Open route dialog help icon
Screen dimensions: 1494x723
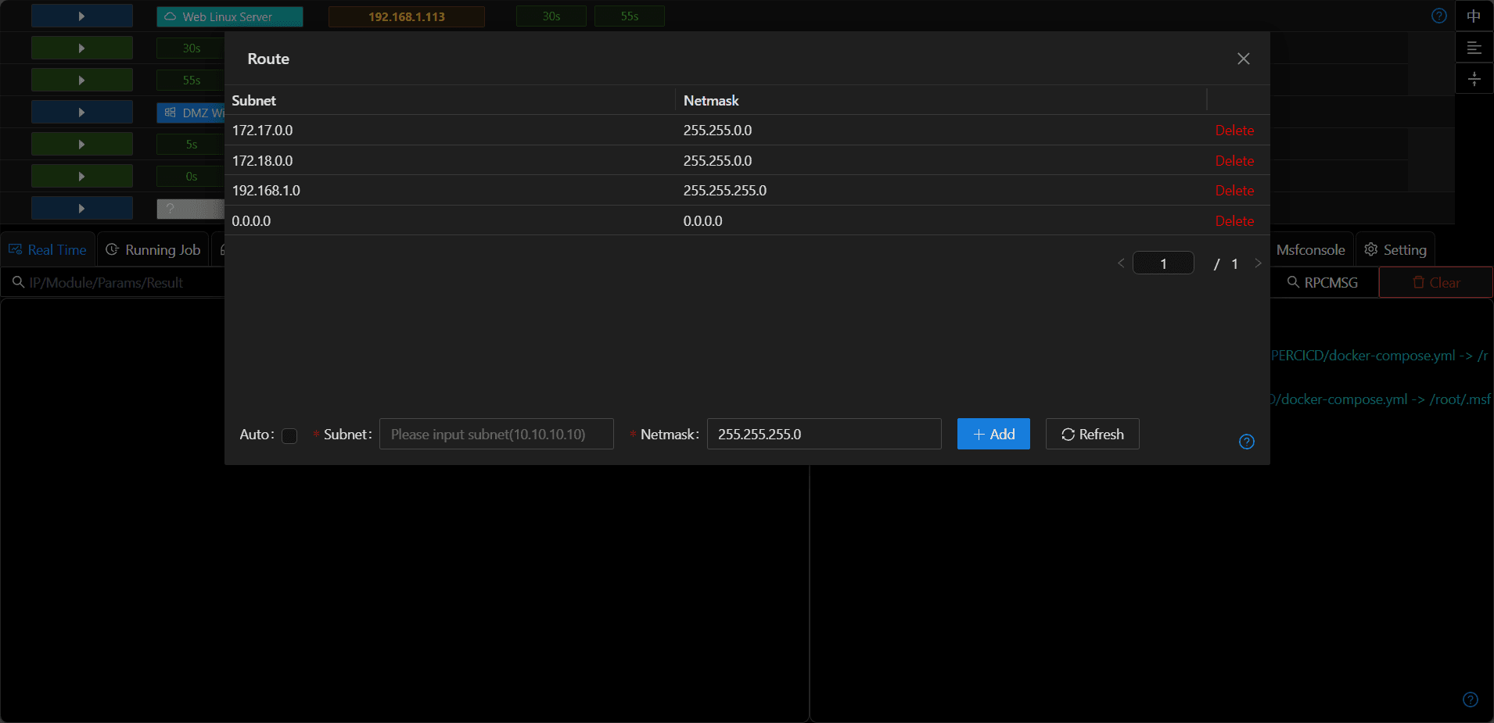(1247, 442)
